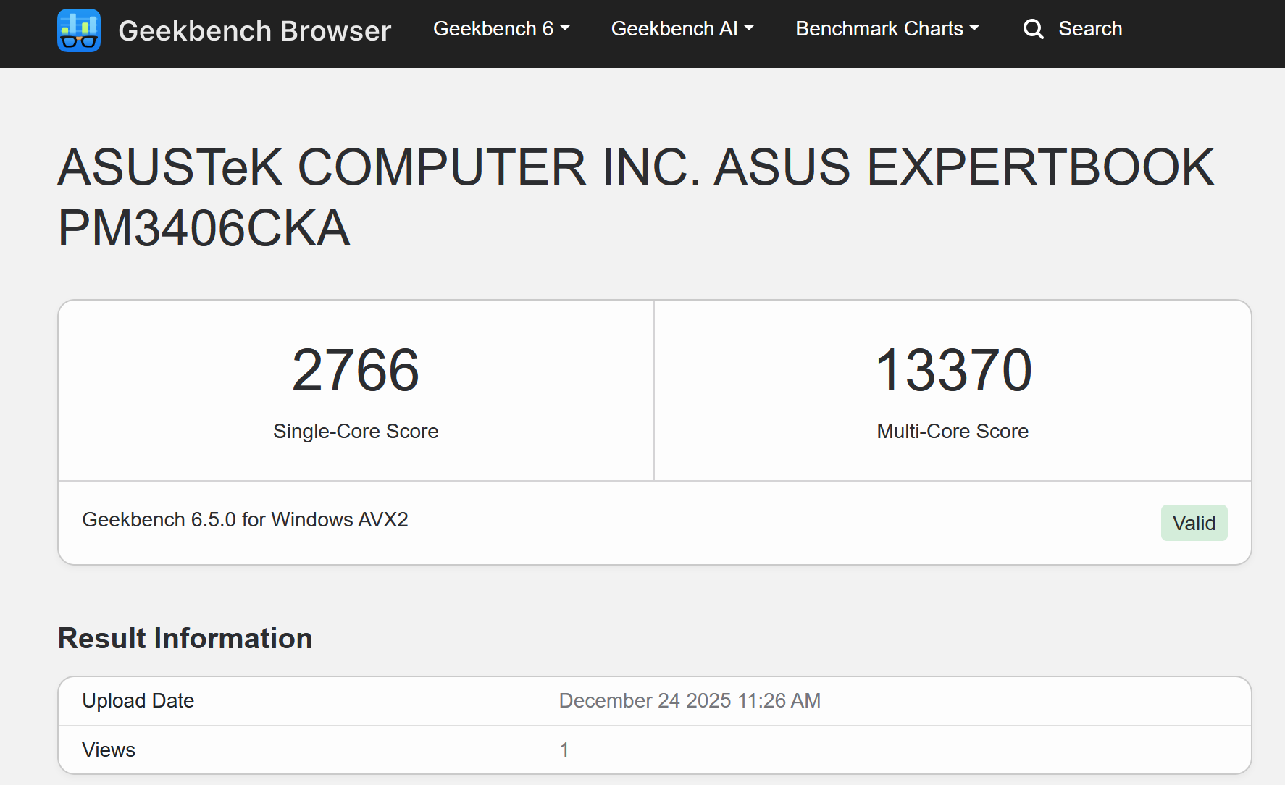Click the Single-Core Score label
Image resolution: width=1285 pixels, height=785 pixels.
point(356,432)
